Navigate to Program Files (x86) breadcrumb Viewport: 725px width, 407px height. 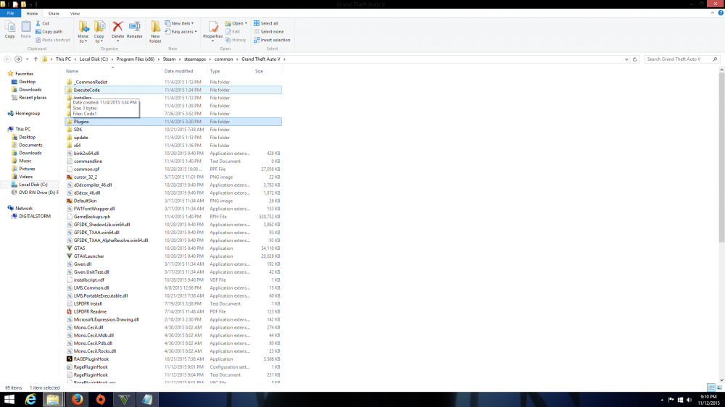(x=136, y=59)
